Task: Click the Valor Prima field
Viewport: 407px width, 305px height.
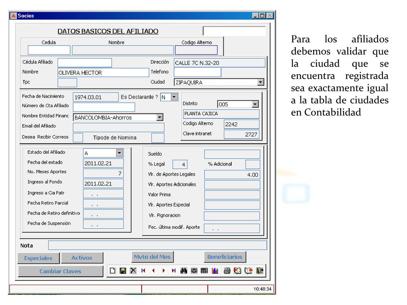Action: click(x=232, y=195)
